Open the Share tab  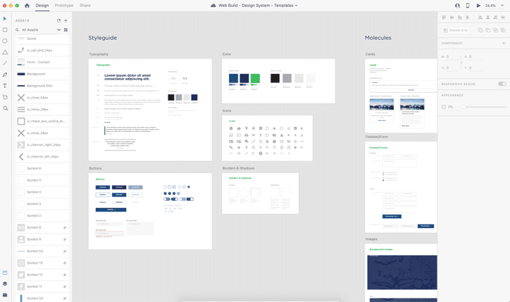tap(85, 6)
